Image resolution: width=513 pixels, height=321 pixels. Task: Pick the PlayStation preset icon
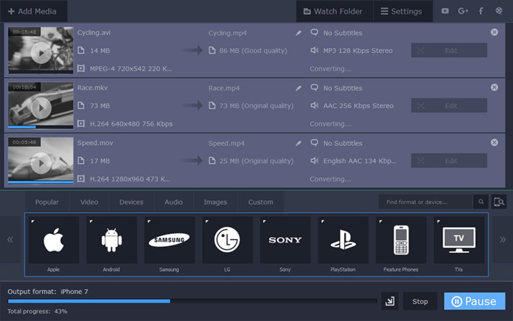[343, 240]
